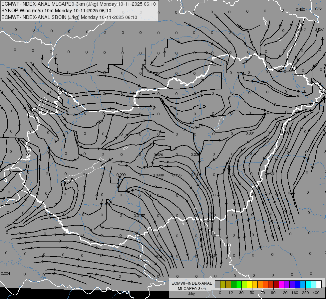
Task: Click the '0.526' value on the map
Action: pyautogui.click(x=159, y=155)
